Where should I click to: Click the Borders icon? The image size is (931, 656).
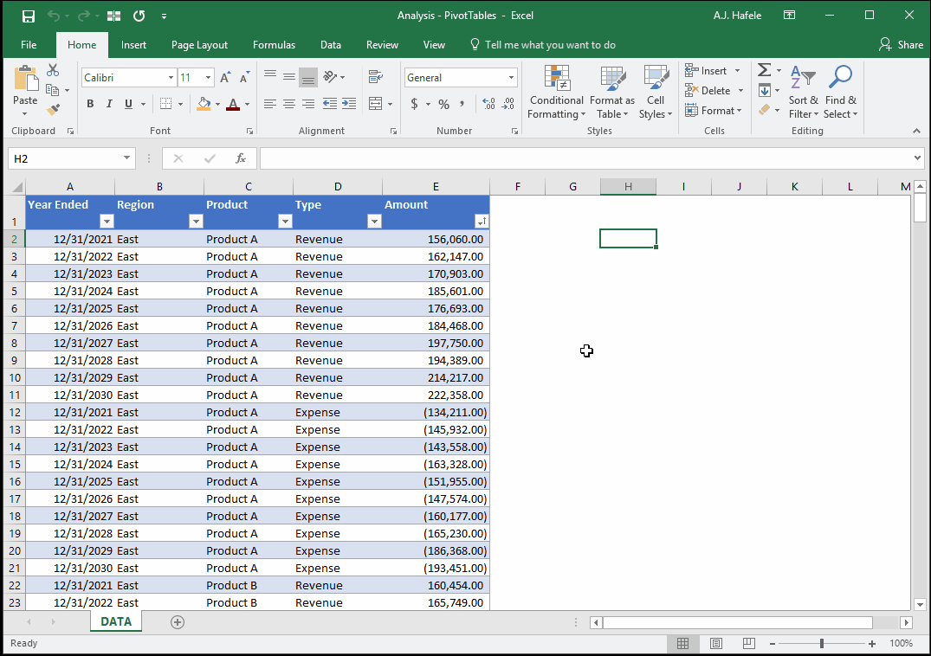[166, 104]
